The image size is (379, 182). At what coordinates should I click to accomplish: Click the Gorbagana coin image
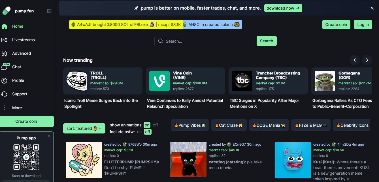(x=325, y=81)
